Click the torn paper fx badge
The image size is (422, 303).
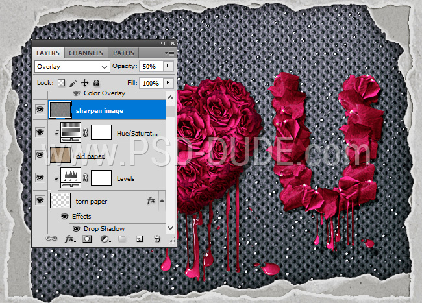[151, 200]
